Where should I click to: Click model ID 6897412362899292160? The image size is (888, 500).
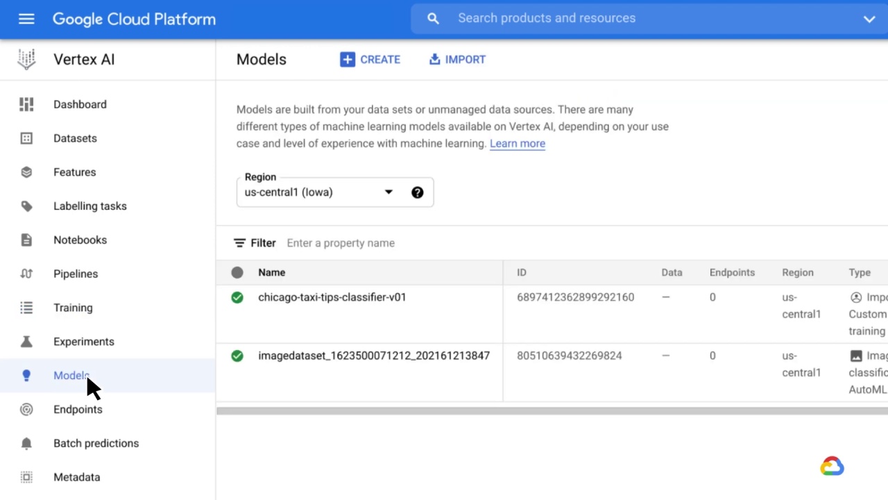pyautogui.click(x=575, y=297)
